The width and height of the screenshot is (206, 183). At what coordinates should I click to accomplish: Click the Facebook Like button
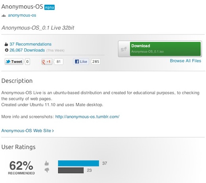(81, 62)
